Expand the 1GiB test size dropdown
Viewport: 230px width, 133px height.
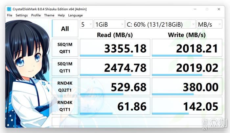tap(109, 24)
